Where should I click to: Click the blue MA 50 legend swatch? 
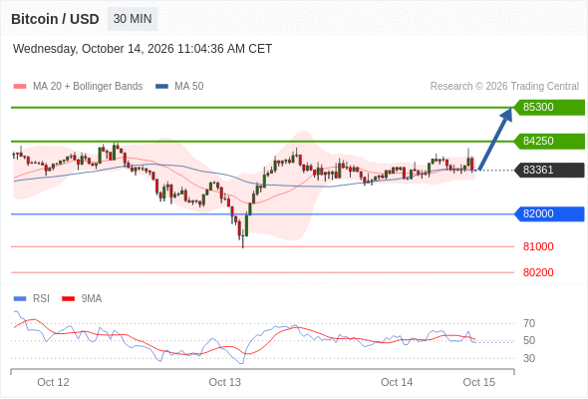point(161,87)
